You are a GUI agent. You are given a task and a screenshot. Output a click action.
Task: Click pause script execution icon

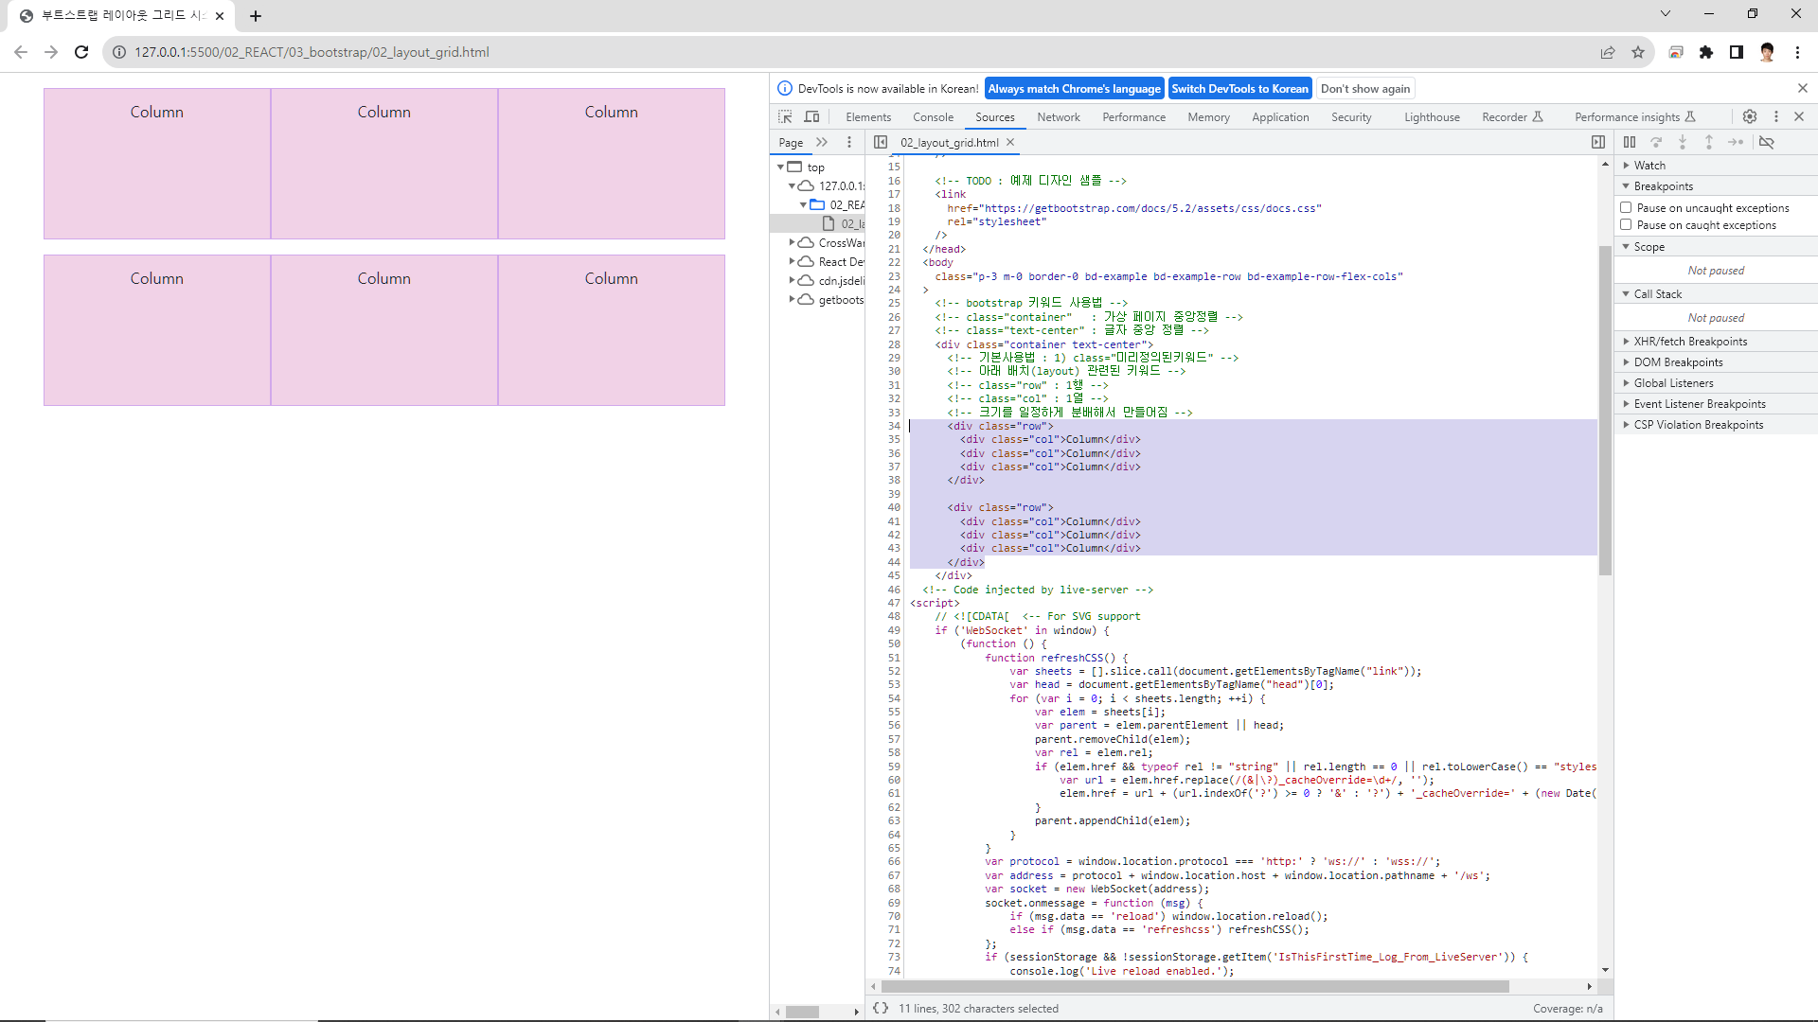(x=1630, y=142)
